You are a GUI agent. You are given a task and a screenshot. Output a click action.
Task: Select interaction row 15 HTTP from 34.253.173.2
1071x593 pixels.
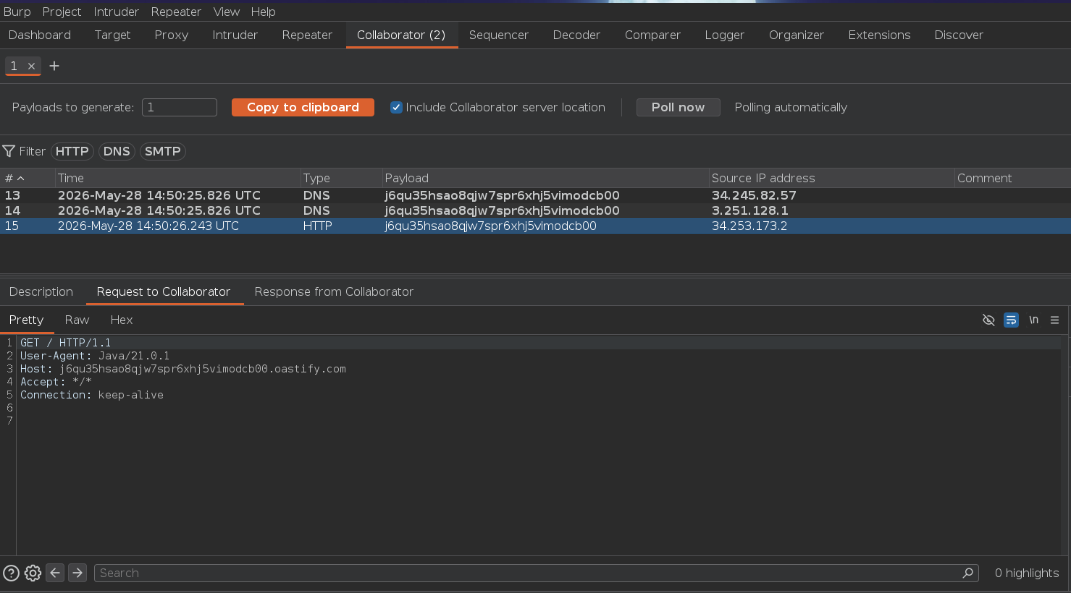535,226
